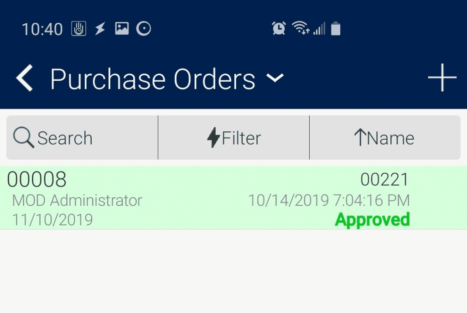
Task: Tap the battery status icon
Action: pyautogui.click(x=336, y=29)
